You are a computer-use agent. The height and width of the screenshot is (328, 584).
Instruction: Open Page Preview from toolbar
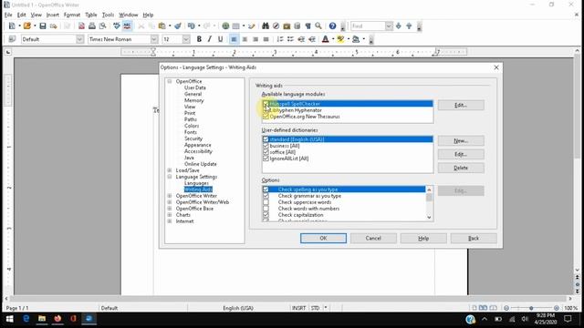tap(102, 26)
